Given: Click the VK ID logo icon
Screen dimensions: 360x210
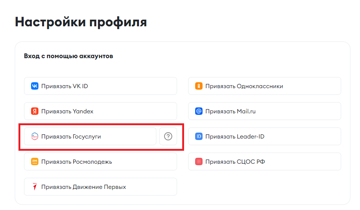Looking at the screenshot, I should pyautogui.click(x=35, y=86).
